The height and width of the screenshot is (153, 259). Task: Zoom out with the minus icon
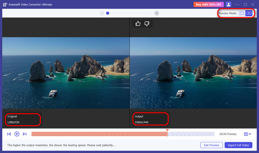102,13
